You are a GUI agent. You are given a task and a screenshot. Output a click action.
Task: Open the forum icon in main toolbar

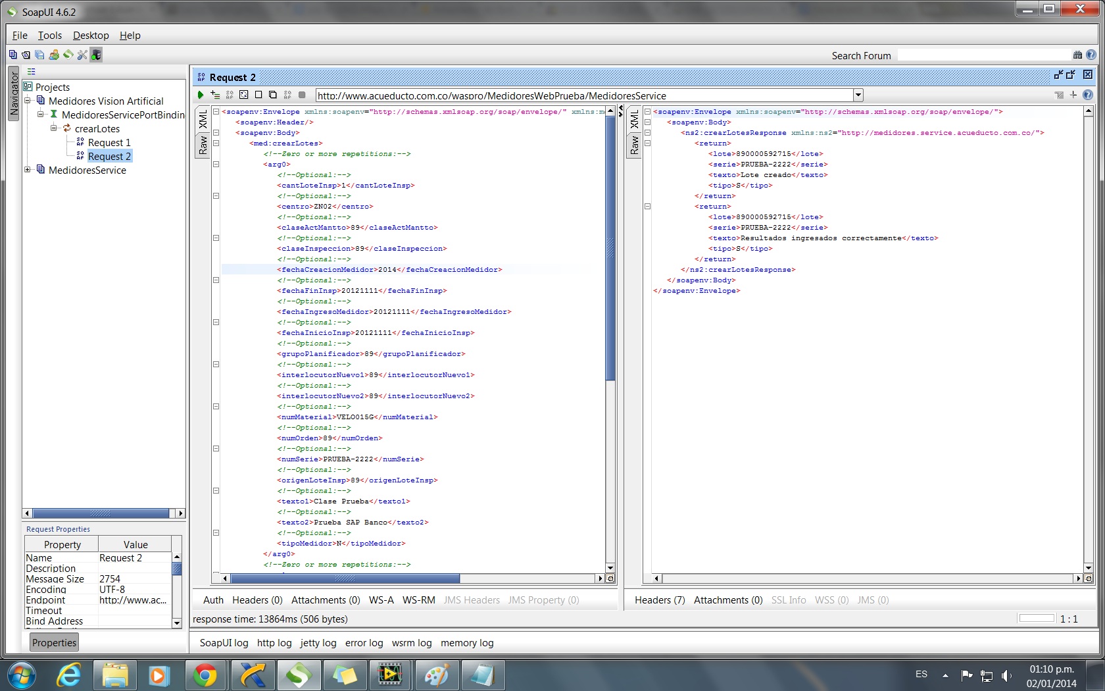[54, 55]
